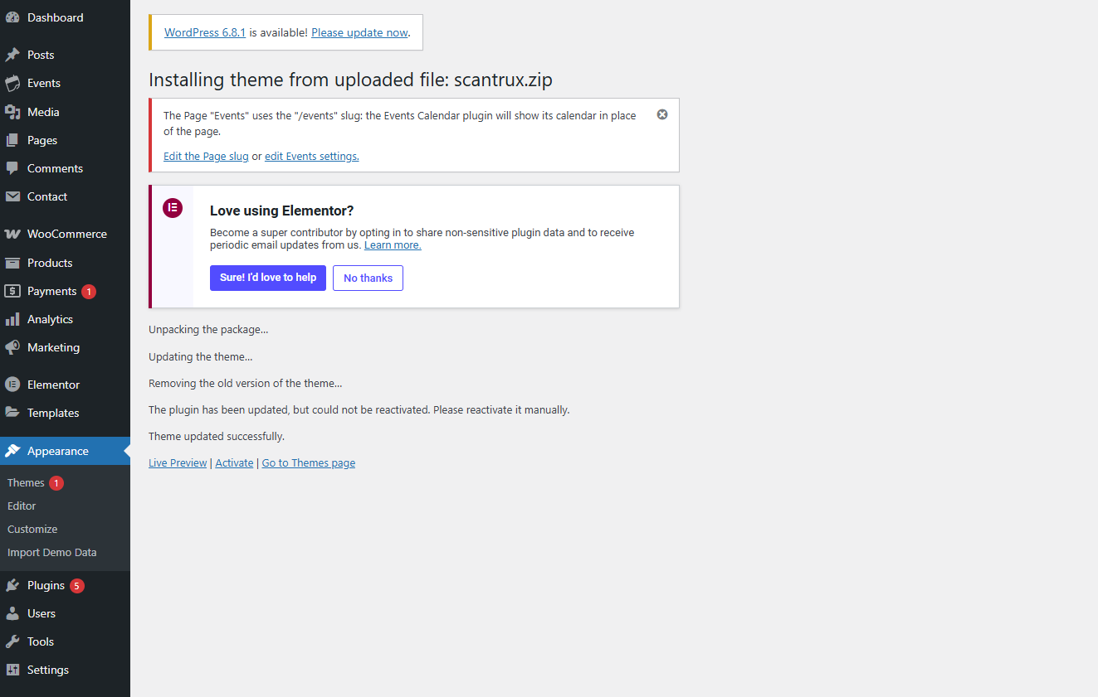This screenshot has height=697, width=1098.
Task: Open the Customize submenu item
Action: [32, 529]
